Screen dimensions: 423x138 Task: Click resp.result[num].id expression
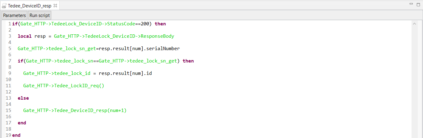[x=125, y=73]
